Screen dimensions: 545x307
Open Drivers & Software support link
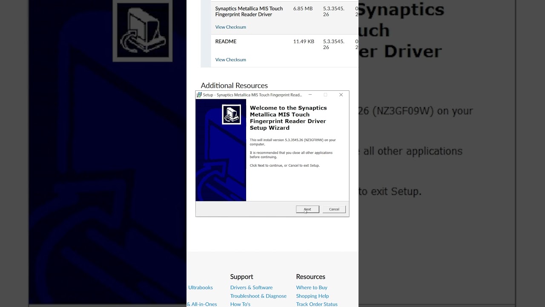coord(251,287)
